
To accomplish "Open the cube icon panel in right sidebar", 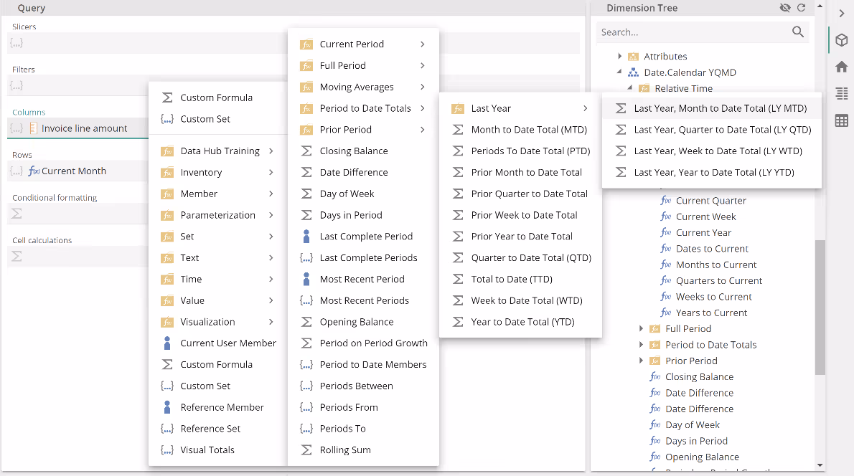I will pos(841,40).
